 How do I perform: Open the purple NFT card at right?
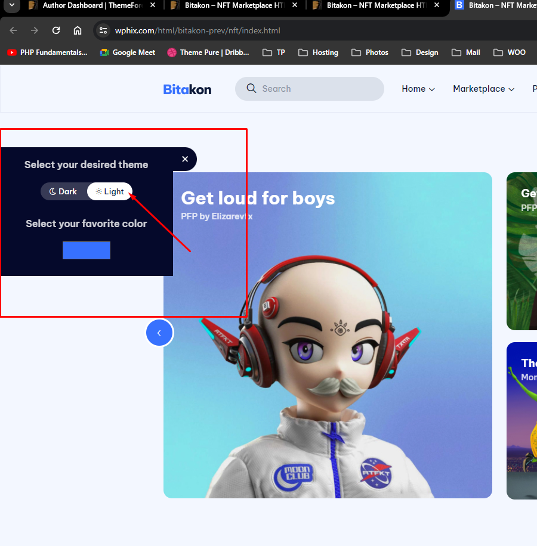tap(521, 421)
